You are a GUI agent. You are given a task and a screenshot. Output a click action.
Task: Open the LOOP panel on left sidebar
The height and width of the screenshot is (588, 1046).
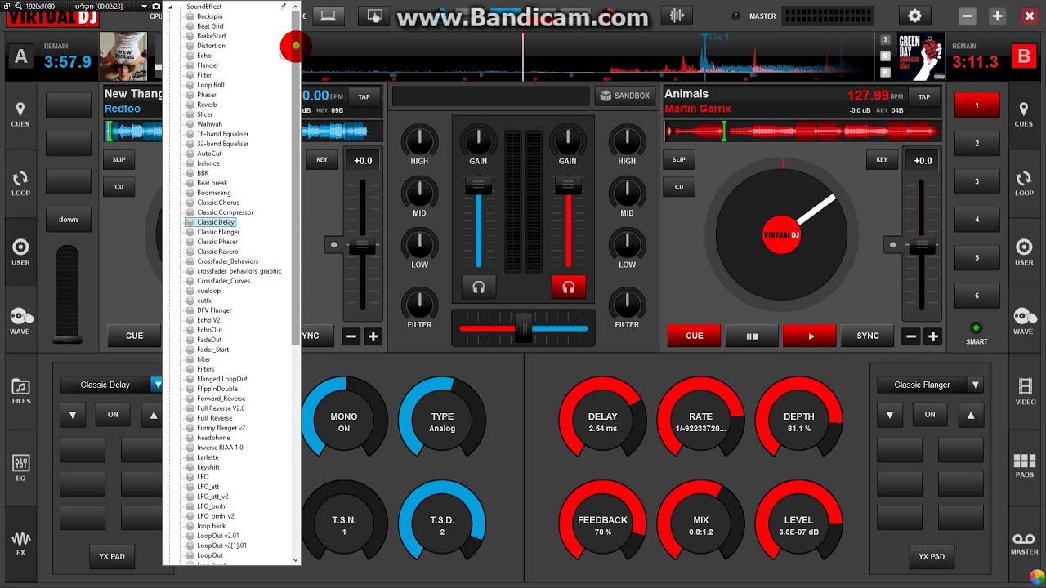[x=20, y=184]
